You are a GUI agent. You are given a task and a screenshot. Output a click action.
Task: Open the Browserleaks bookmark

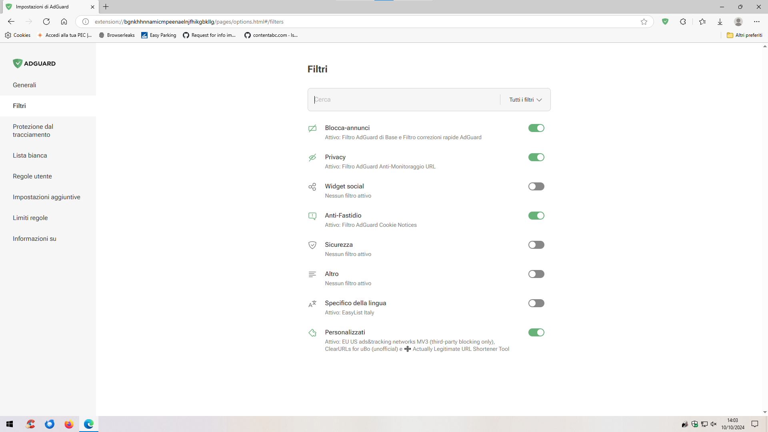tap(117, 35)
